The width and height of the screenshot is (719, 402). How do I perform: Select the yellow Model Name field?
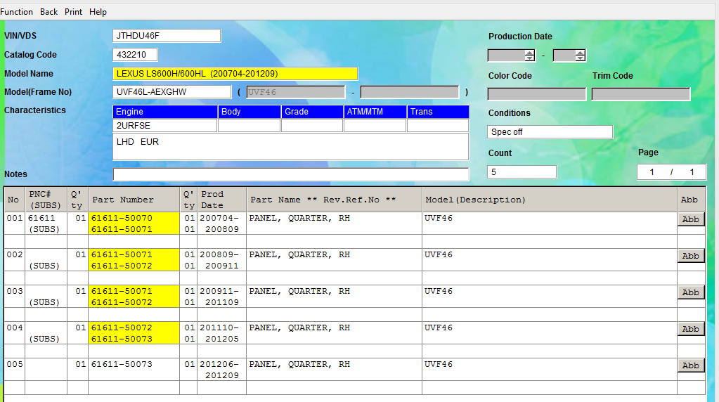tap(235, 73)
